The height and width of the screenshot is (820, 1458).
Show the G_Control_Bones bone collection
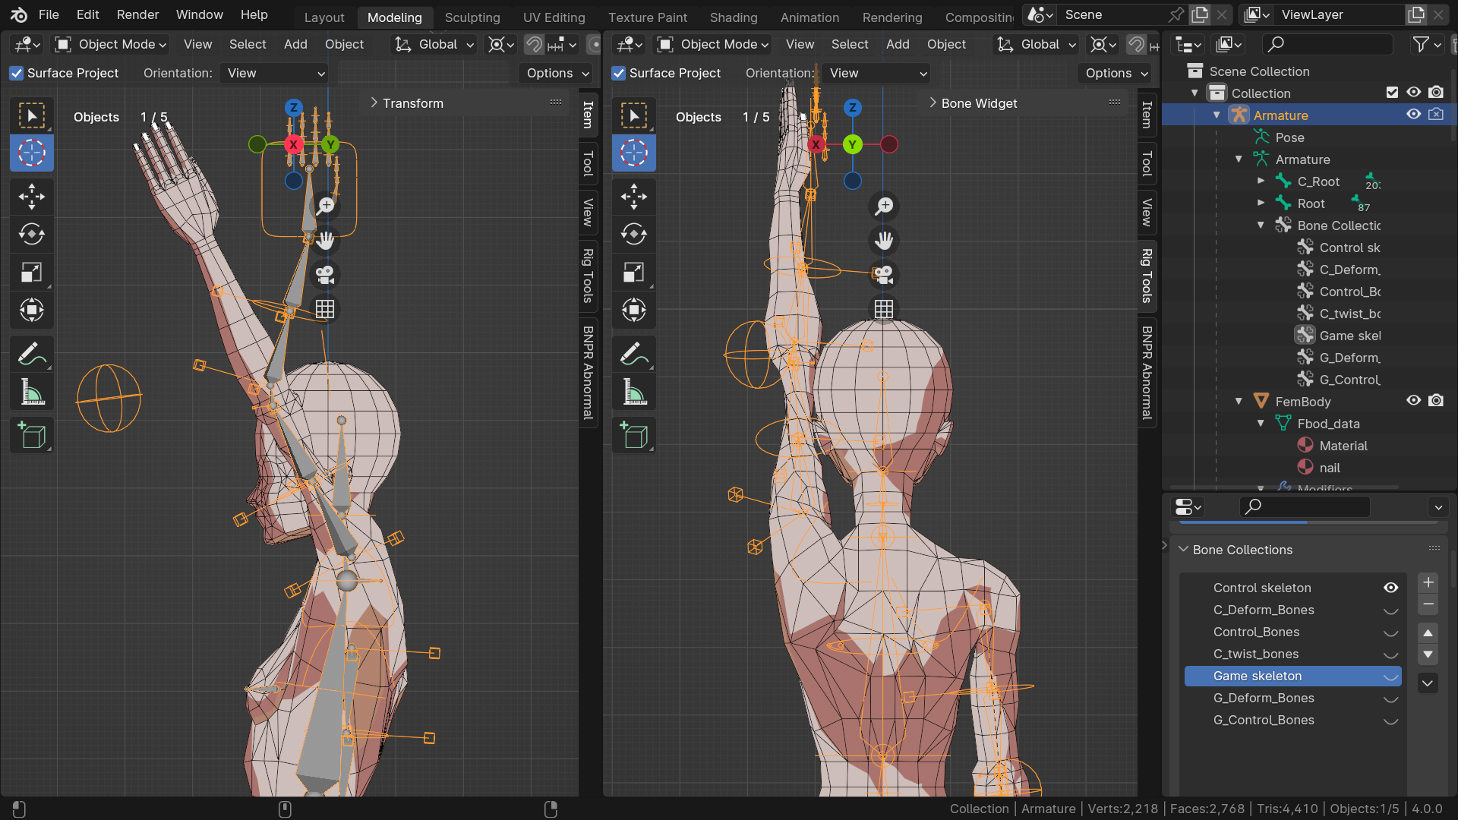[1390, 721]
